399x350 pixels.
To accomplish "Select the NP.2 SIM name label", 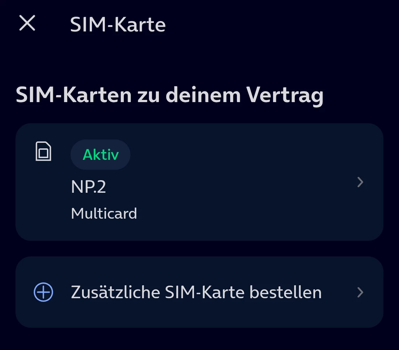I will [88, 186].
